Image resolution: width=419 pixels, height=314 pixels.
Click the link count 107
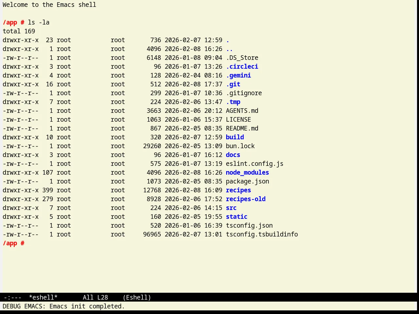(47, 172)
